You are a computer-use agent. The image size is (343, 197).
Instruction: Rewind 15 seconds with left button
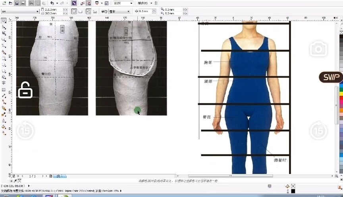[25, 130]
